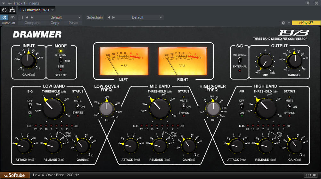Click Auto: Off automation mode
The height and width of the screenshot is (179, 321).
[8, 23]
